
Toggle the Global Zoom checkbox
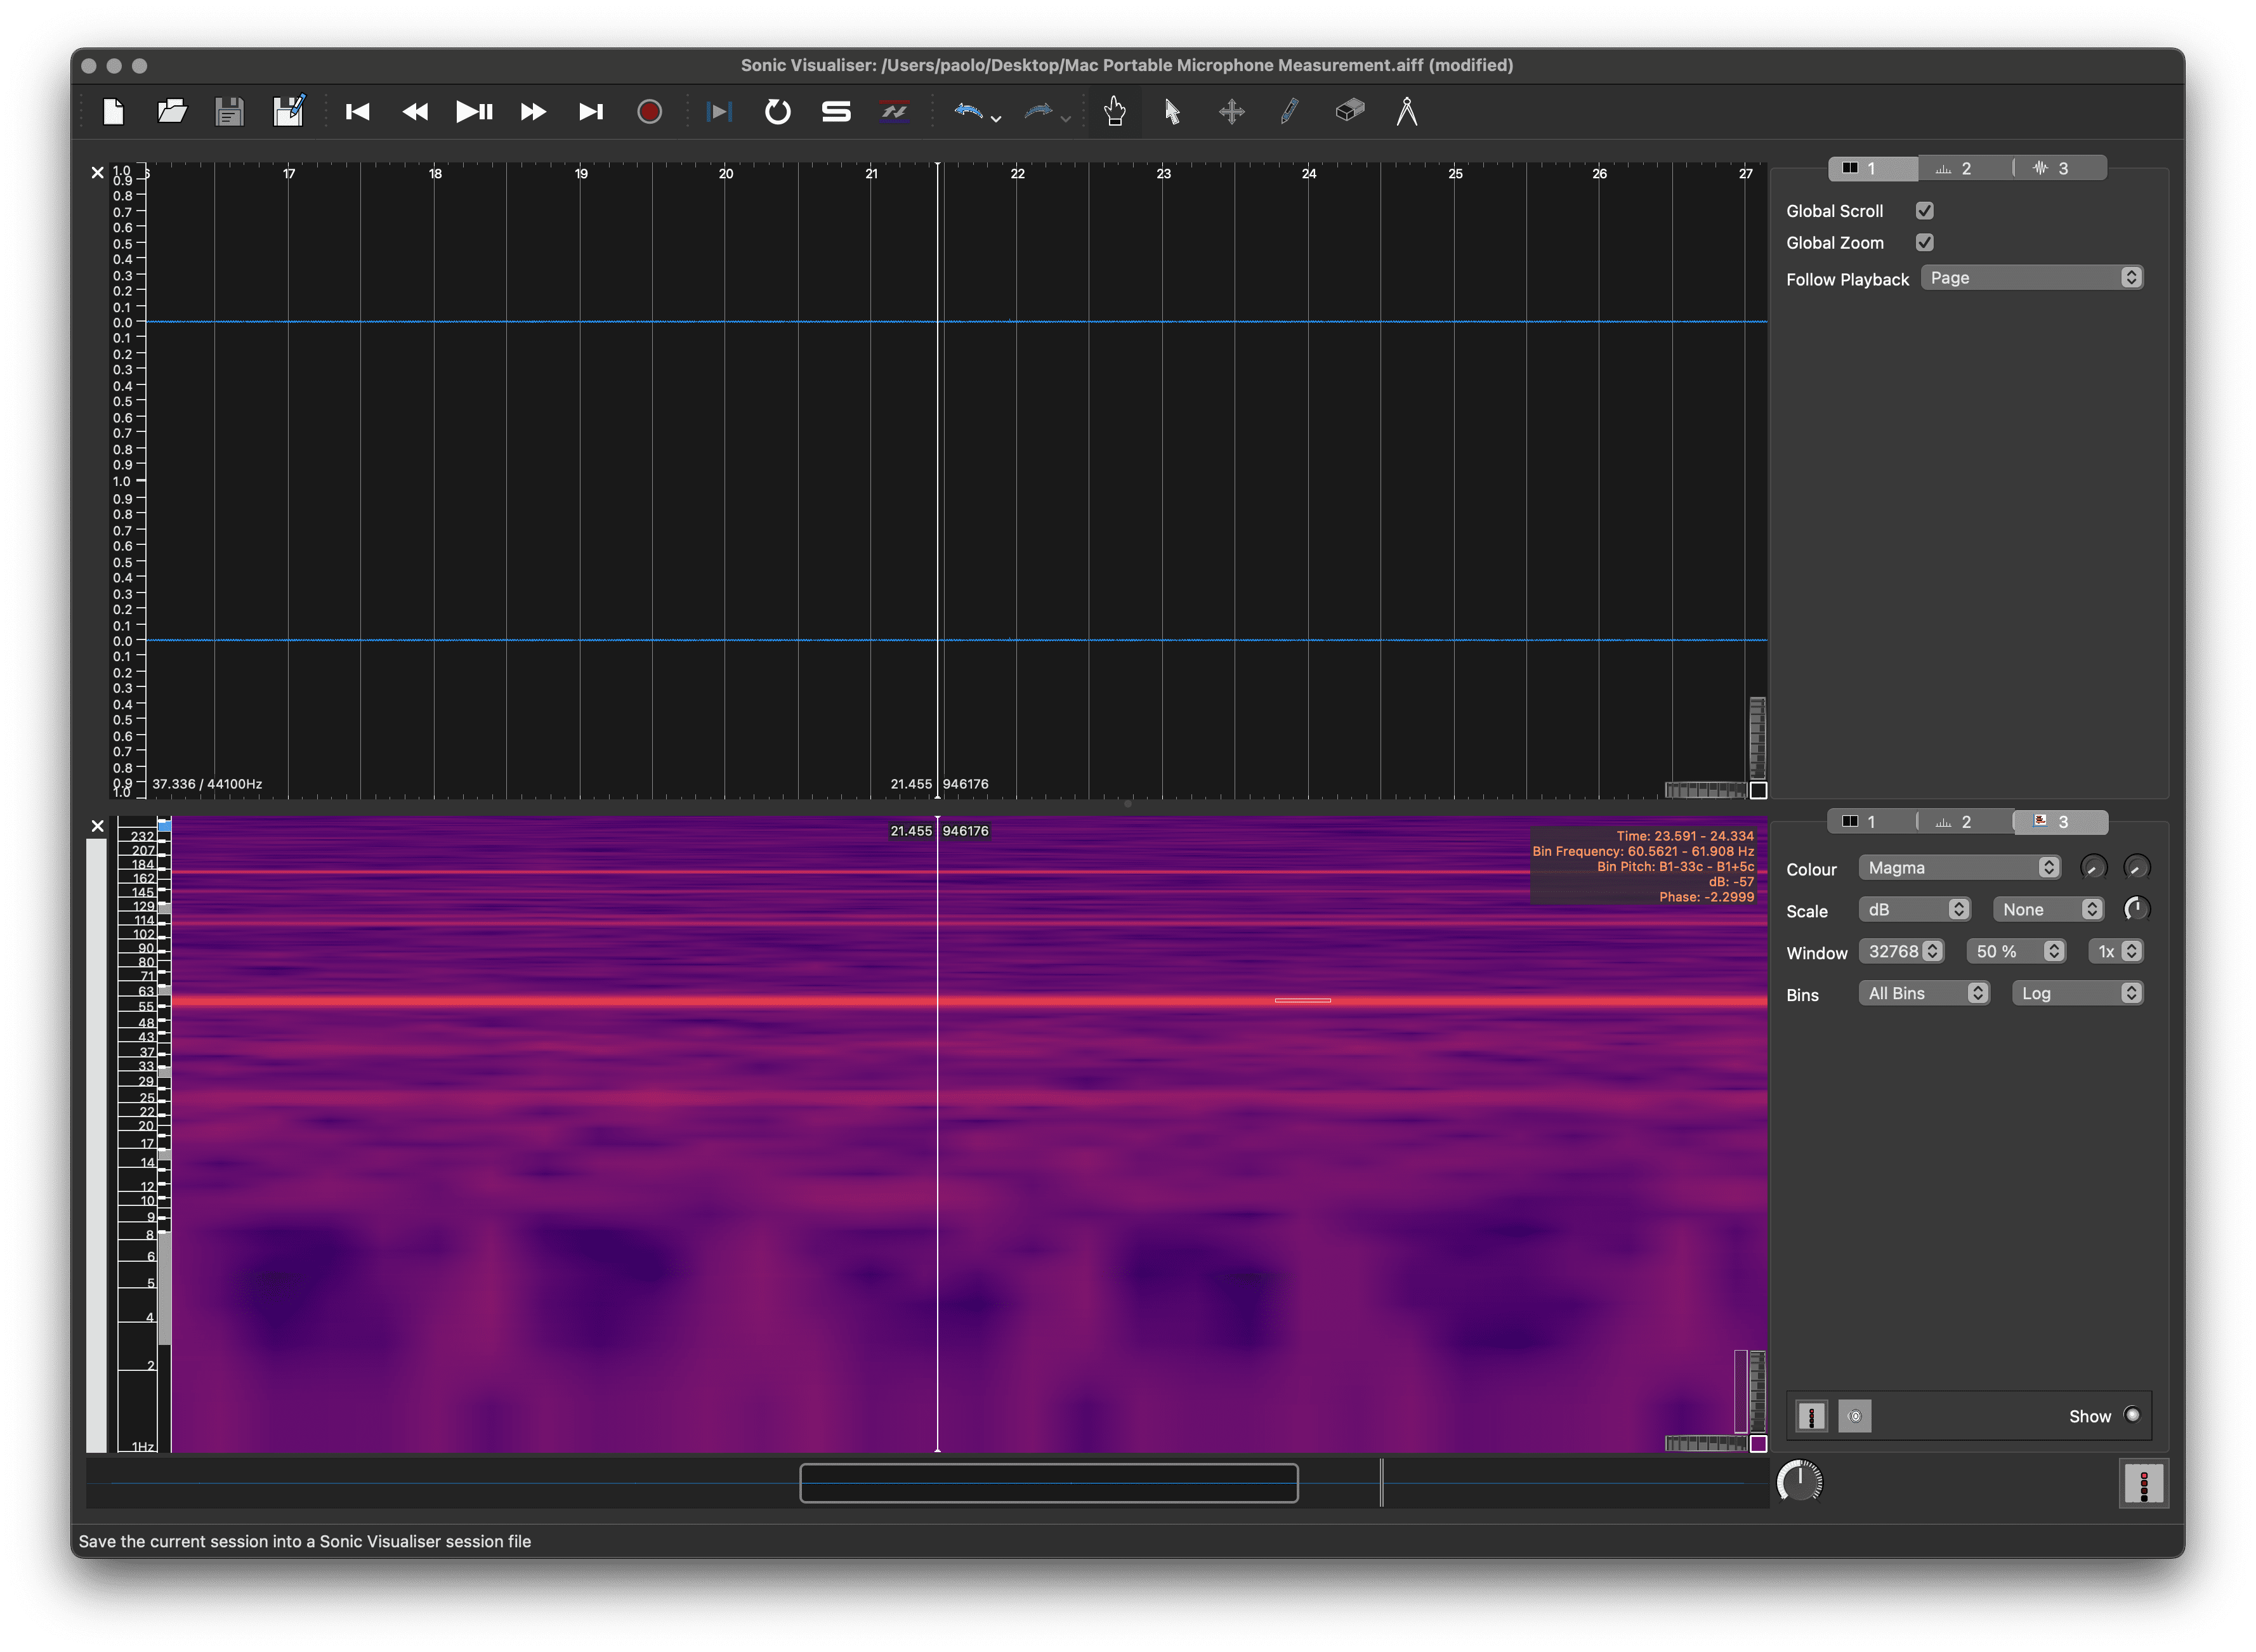(1924, 243)
